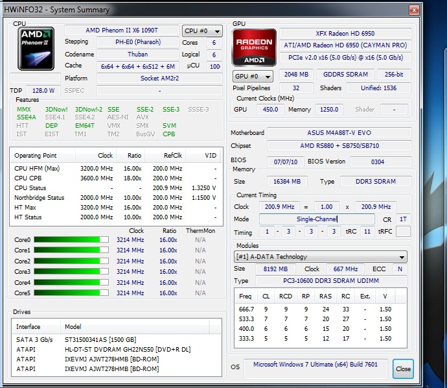Select the HL-DT-ST DVDRAM GH22NS50 drive row

[x=117, y=349]
